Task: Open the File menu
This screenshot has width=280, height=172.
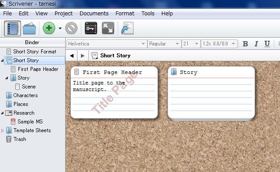Action: pos(7,14)
